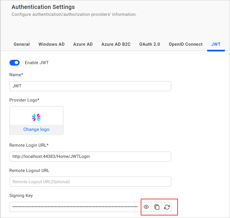The image size is (230, 218).
Task: Focus the Name input field
Action: pos(90,86)
